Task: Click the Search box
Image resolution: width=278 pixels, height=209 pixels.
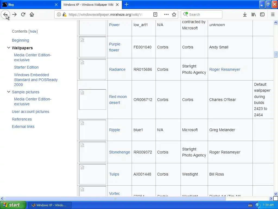Action: click(x=201, y=14)
